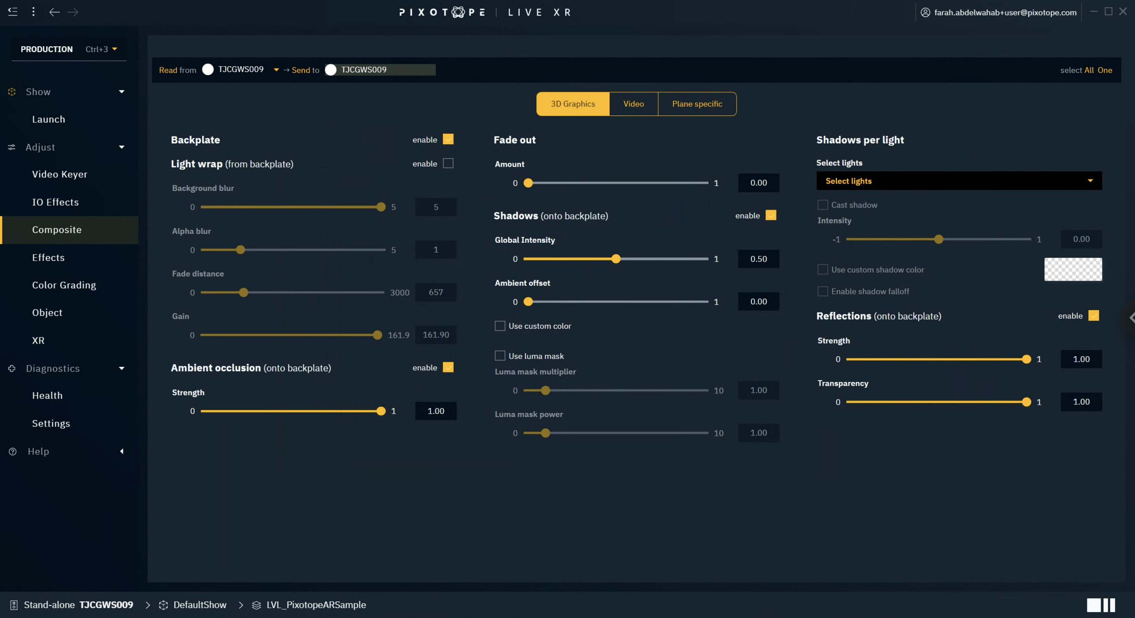Click the Adjust sliders icon
This screenshot has height=618, width=1135.
tap(12, 147)
